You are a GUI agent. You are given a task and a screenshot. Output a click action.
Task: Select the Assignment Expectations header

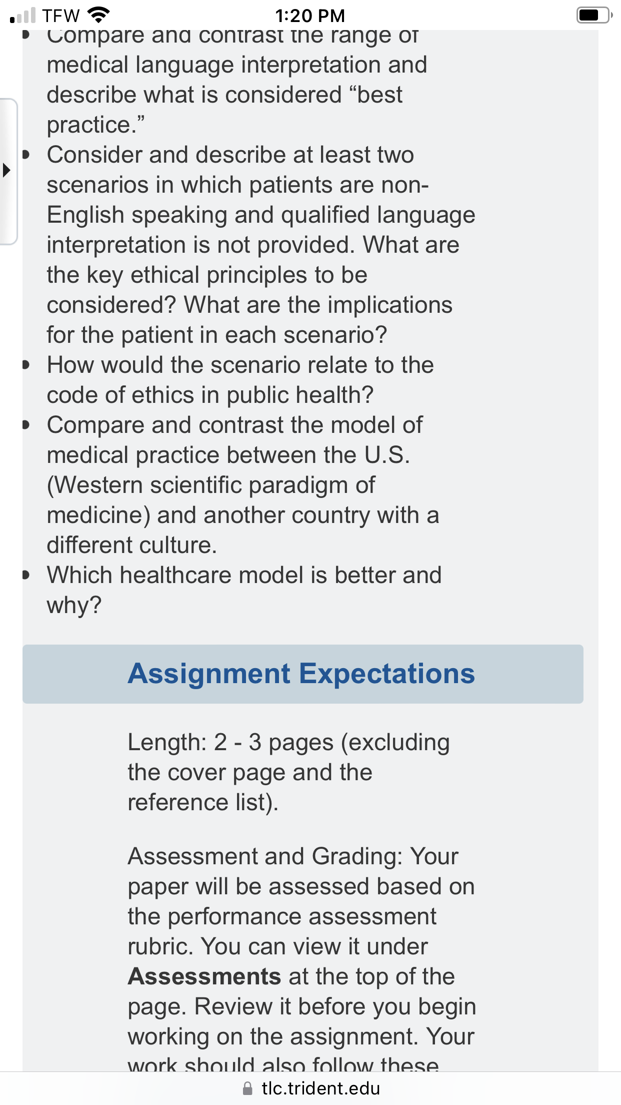click(x=302, y=674)
